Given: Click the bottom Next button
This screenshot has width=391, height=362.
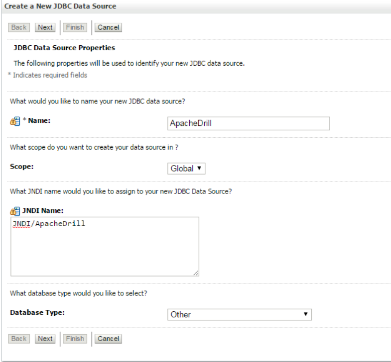Looking at the screenshot, I should click(x=45, y=339).
